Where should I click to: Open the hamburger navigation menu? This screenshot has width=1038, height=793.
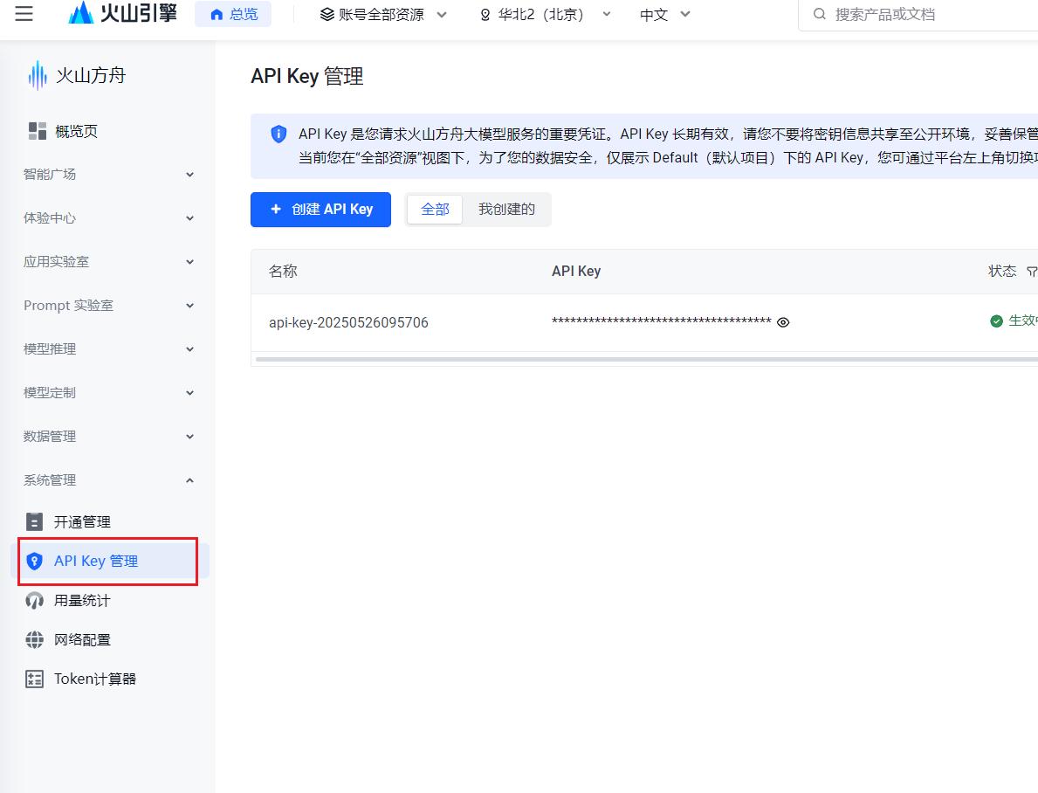tap(23, 13)
